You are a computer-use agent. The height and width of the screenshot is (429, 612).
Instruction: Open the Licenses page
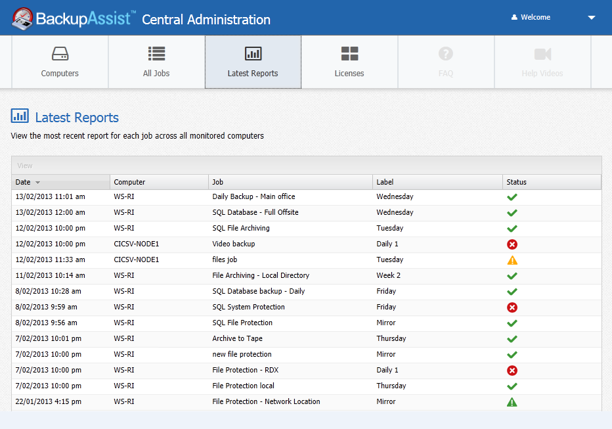pos(349,62)
